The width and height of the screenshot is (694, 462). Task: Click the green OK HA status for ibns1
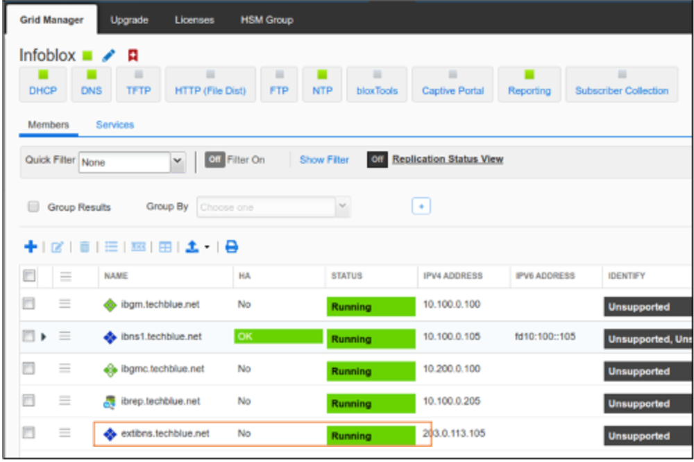tap(278, 336)
